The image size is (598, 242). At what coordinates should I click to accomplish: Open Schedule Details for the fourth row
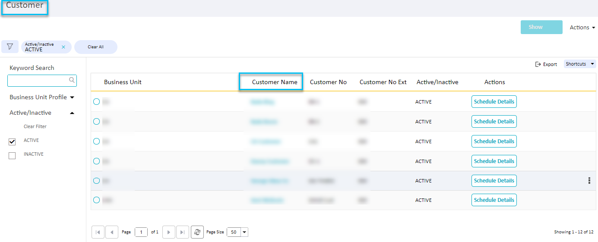(x=494, y=161)
